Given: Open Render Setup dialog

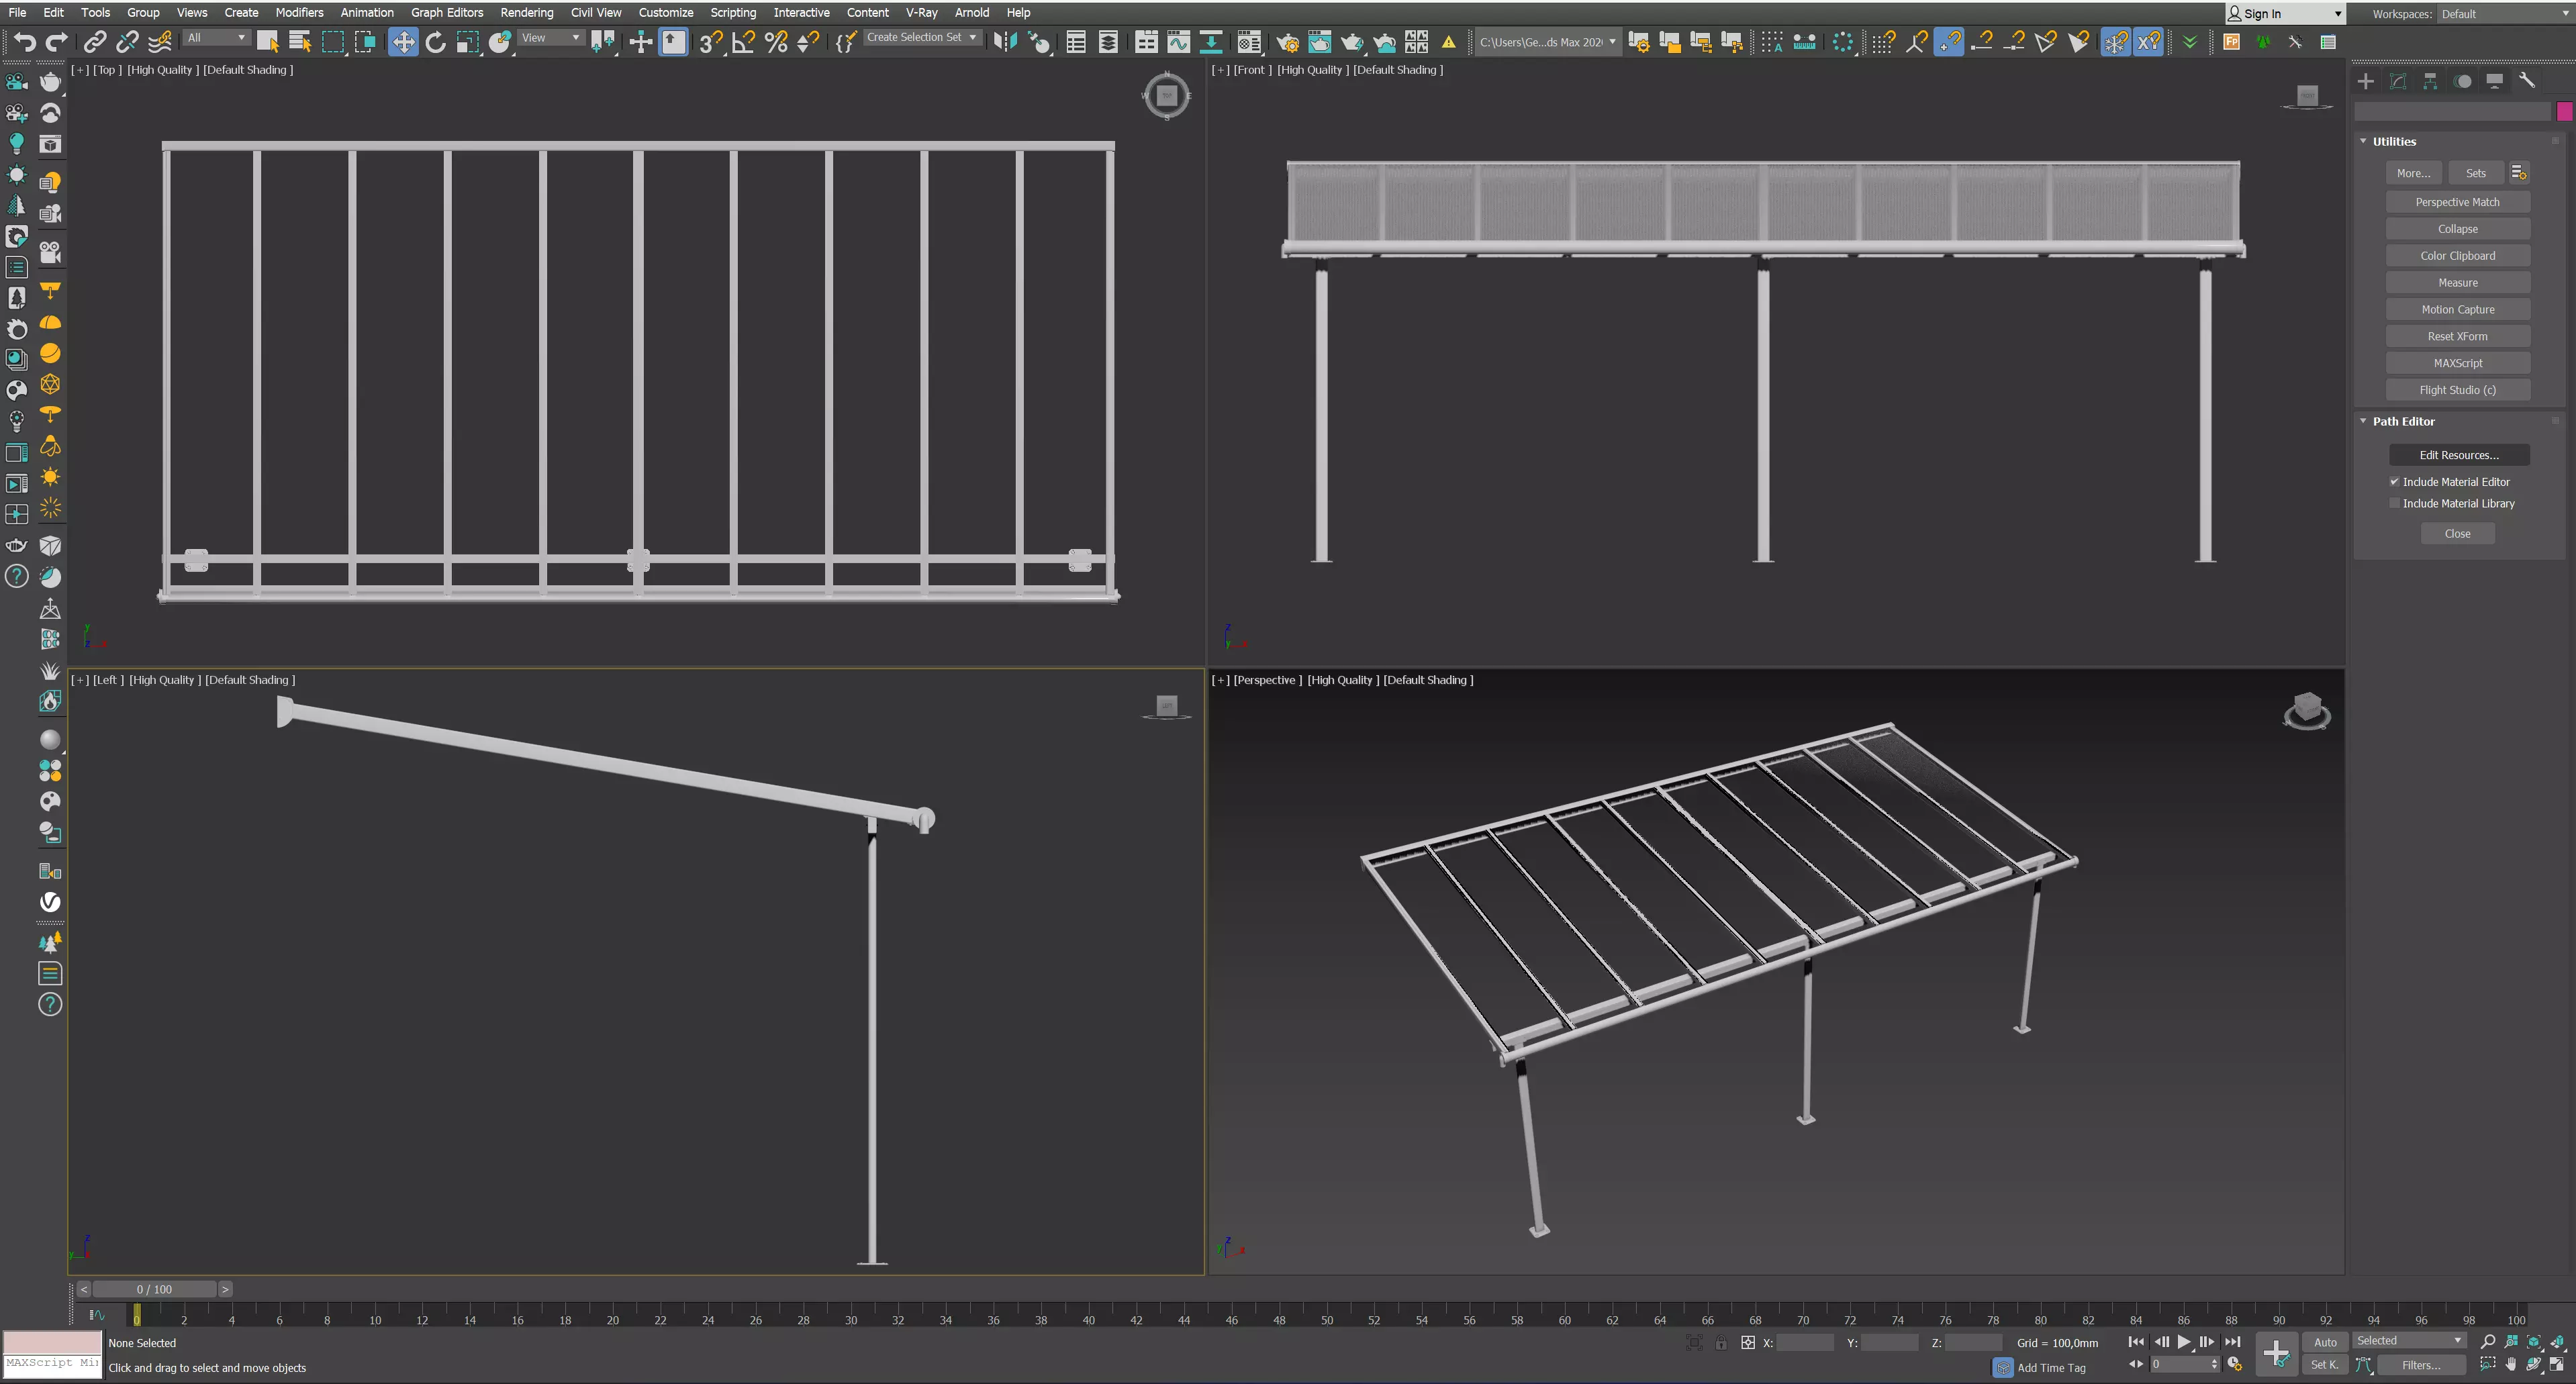Looking at the screenshot, I should [1288, 42].
